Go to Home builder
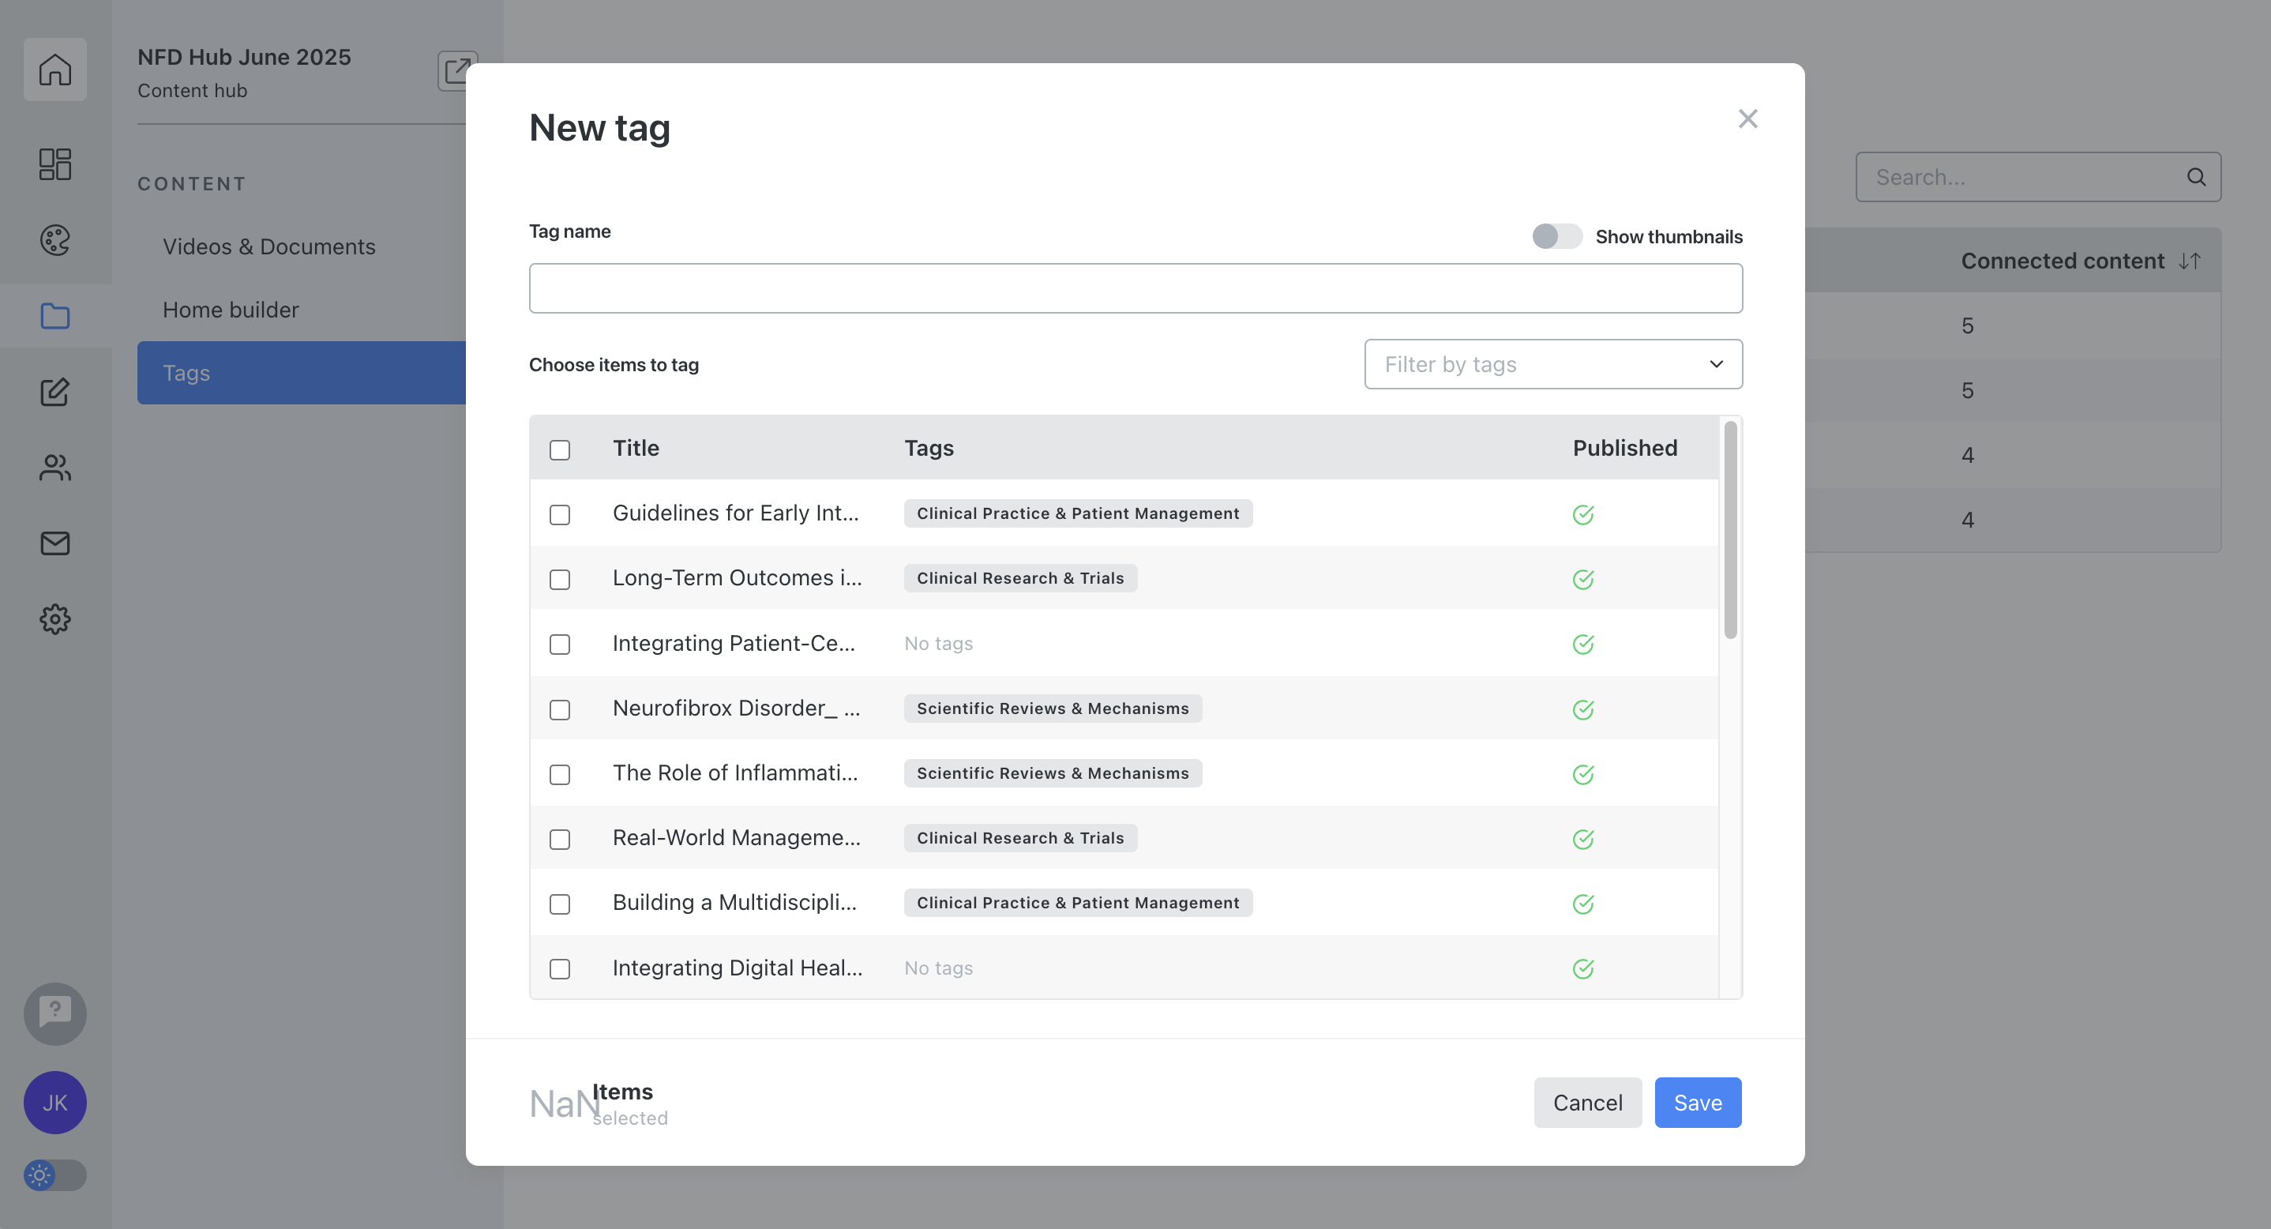 click(x=231, y=310)
